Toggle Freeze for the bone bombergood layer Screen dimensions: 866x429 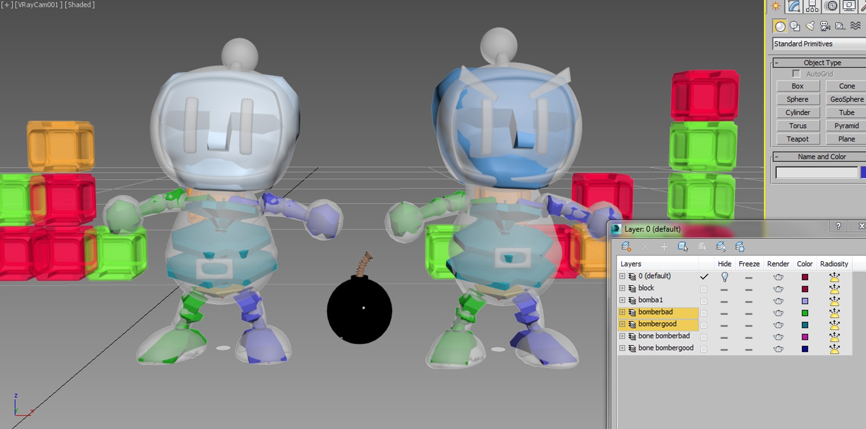pos(749,349)
